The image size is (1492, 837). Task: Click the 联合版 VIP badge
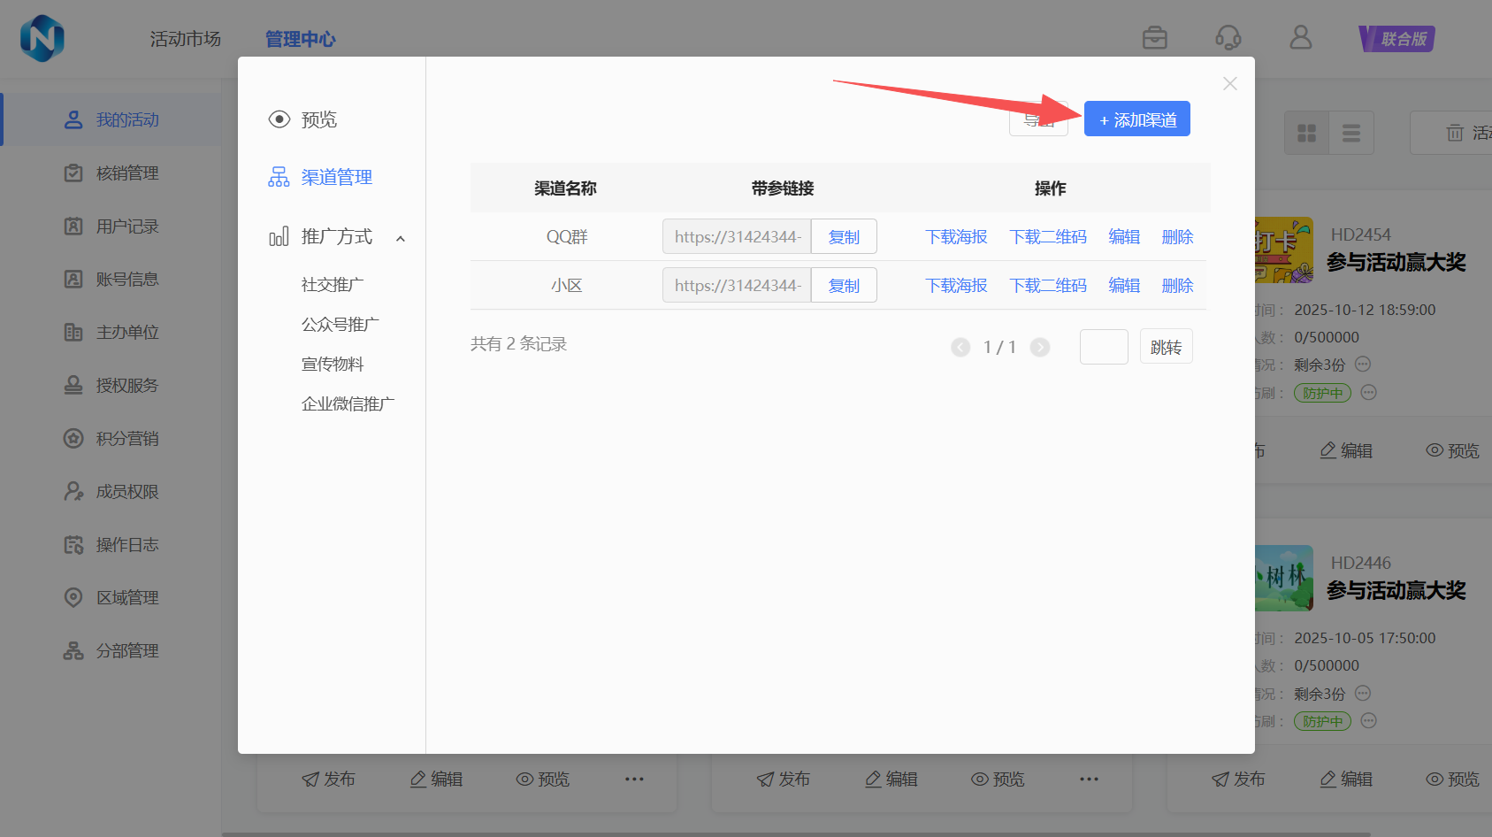pyautogui.click(x=1396, y=39)
